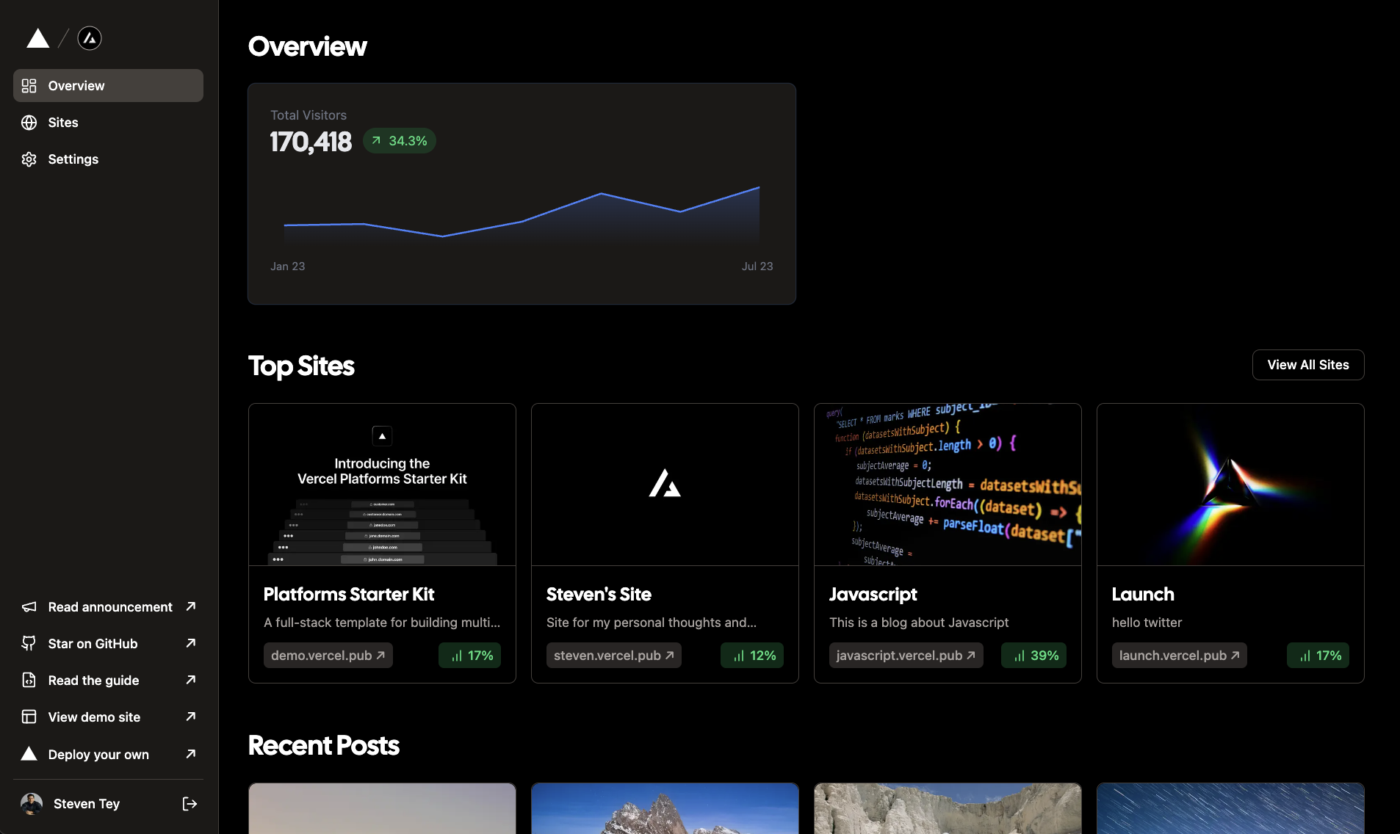This screenshot has width=1400, height=834.
Task: Open the white rock cliffs post thumbnail
Action: coord(948,808)
